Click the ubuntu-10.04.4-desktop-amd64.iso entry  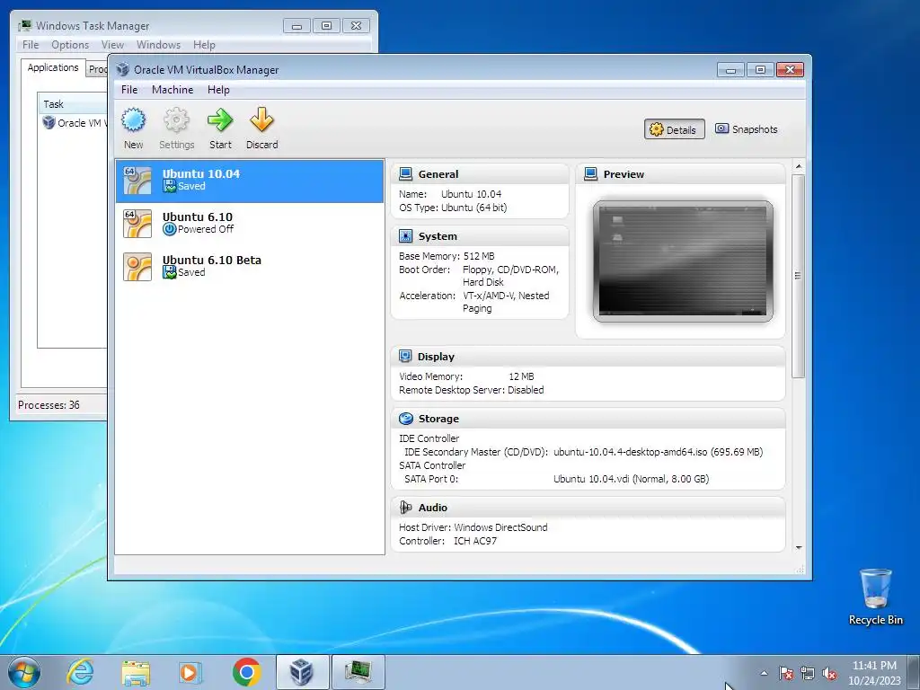point(659,452)
